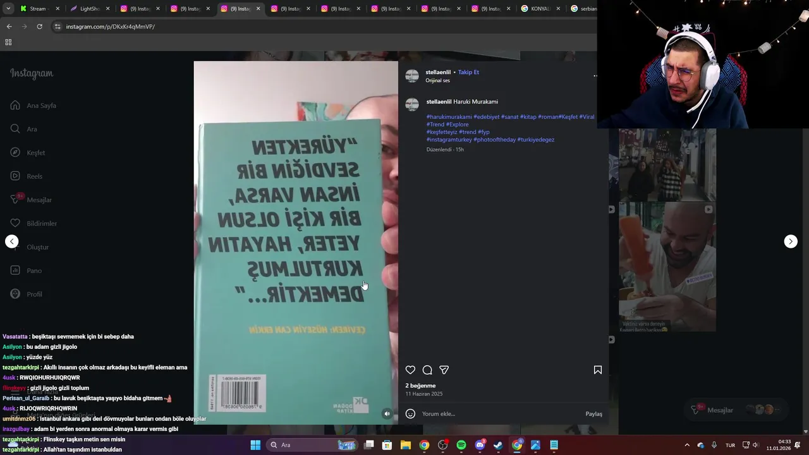This screenshot has height=455, width=809.
Task: Toggle video sound with the speaker icon
Action: (387, 414)
